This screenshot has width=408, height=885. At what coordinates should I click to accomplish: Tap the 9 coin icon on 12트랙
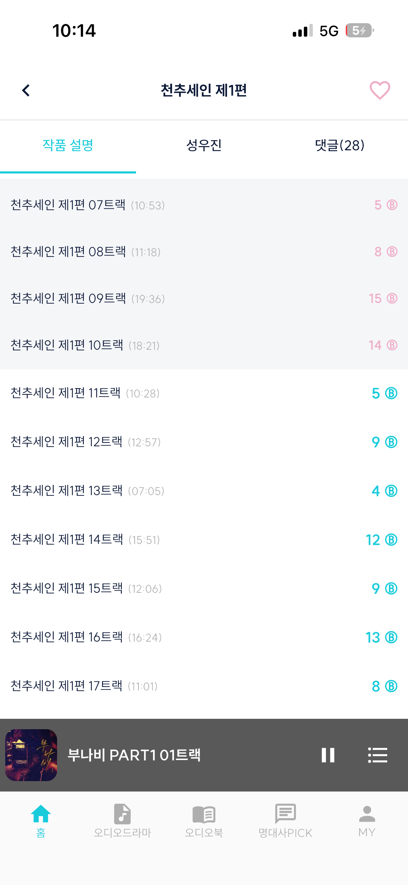(391, 442)
